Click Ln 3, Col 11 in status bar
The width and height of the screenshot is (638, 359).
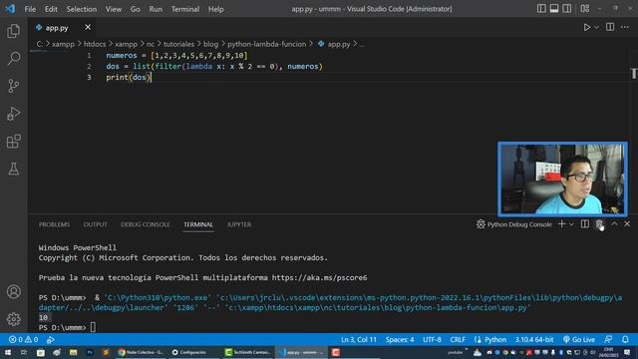[x=359, y=339]
